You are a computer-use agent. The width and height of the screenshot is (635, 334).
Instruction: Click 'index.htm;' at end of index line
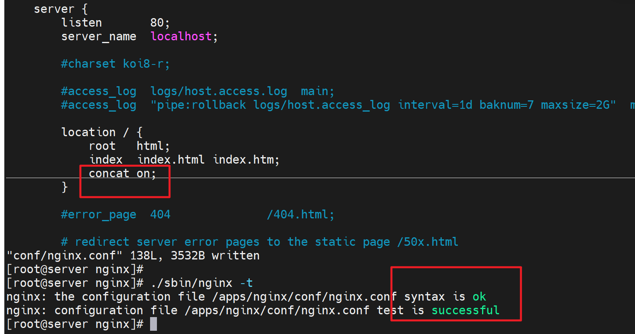click(x=246, y=160)
